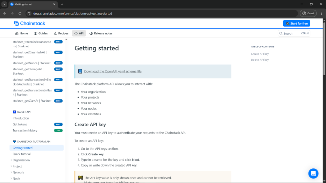326x183 pixels.
Task: Click the Search input field
Action: 294,33
